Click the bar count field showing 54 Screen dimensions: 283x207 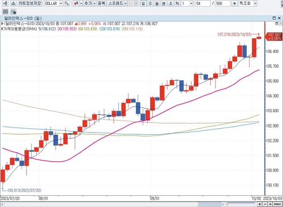(203, 3)
